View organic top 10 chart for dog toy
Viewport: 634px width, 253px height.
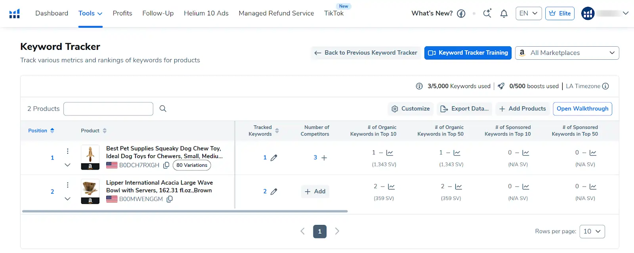(x=390, y=153)
